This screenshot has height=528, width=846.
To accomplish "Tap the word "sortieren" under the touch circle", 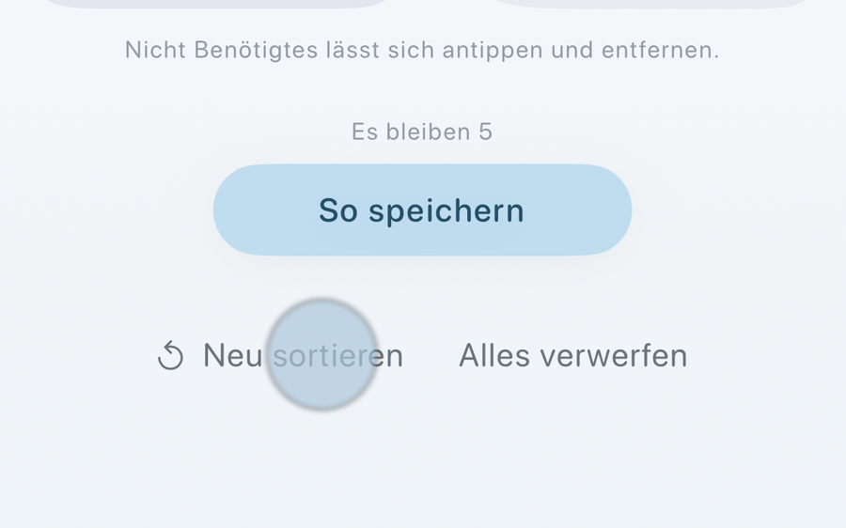I will click(338, 356).
